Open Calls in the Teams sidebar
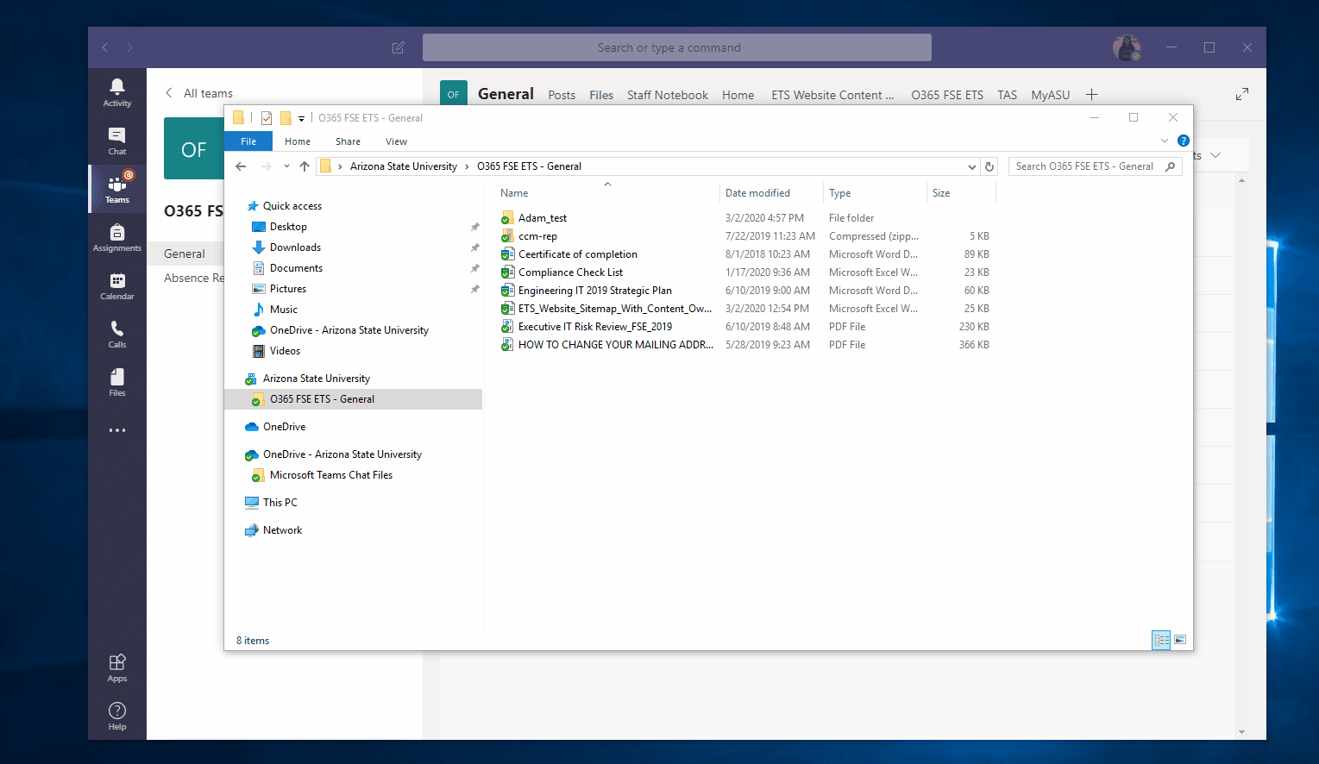The image size is (1319, 764). click(x=117, y=334)
